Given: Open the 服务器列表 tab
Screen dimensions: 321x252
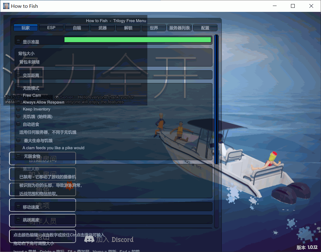Looking at the screenshot, I should [x=180, y=28].
